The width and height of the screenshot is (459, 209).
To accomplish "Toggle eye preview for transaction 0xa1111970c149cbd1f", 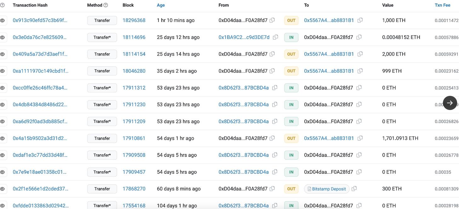I will pos(3,71).
